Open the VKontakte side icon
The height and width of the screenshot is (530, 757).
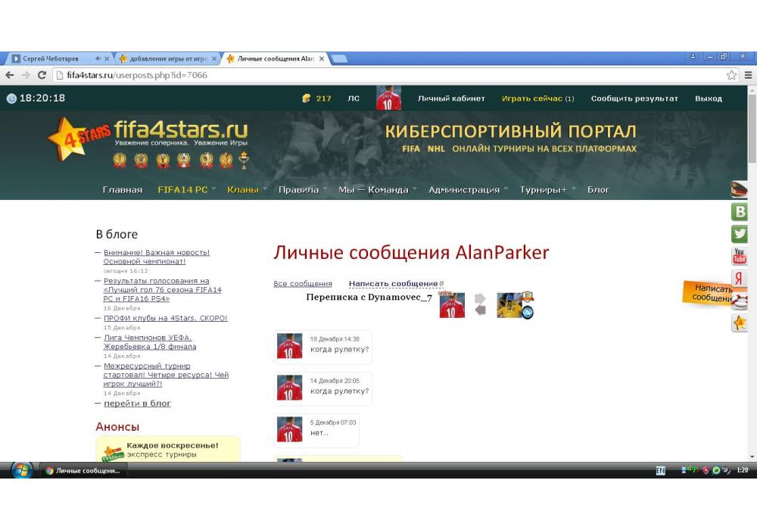click(x=740, y=212)
